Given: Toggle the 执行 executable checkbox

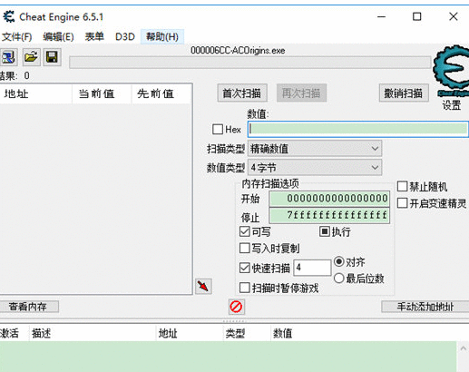Looking at the screenshot, I should tap(325, 231).
